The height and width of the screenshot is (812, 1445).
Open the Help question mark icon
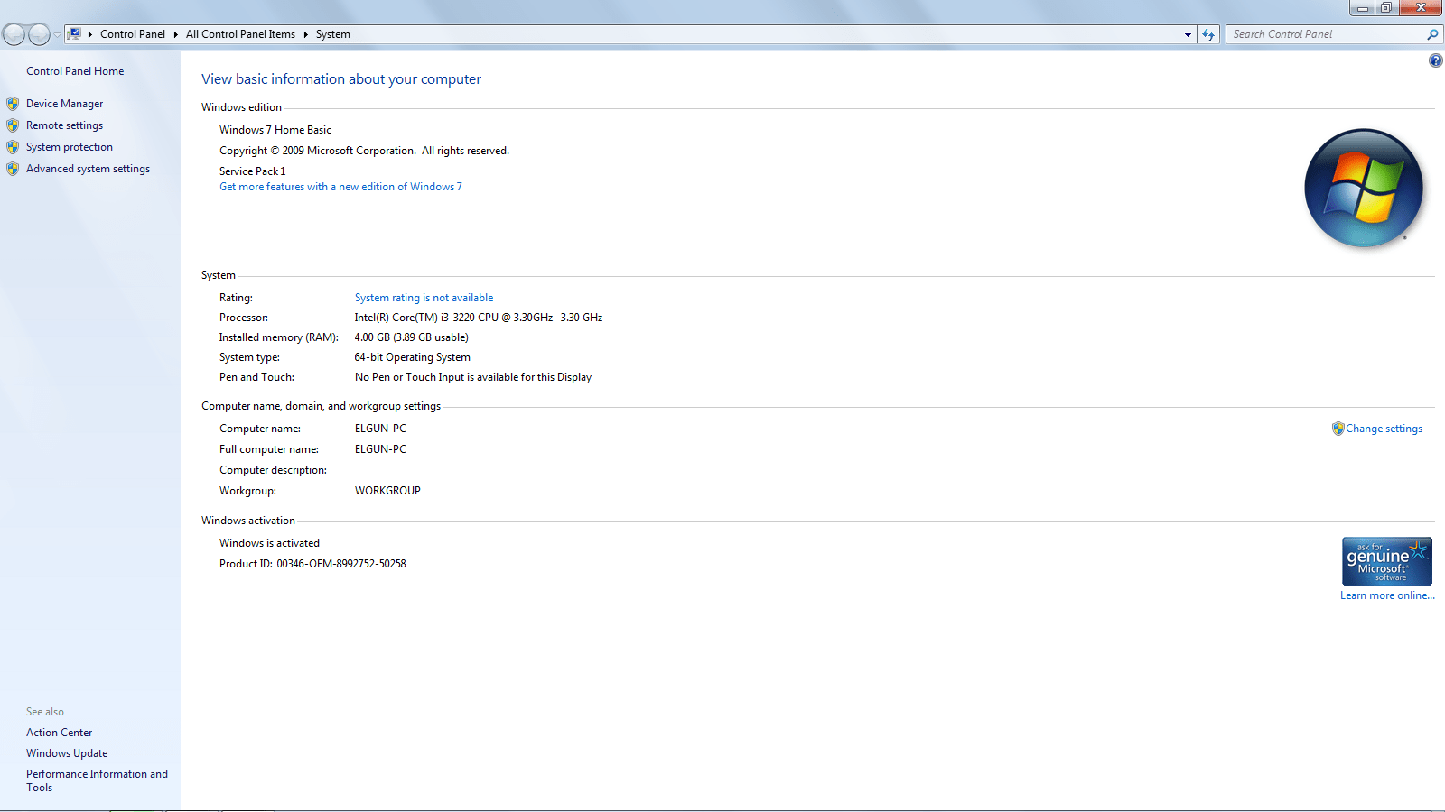(x=1435, y=60)
